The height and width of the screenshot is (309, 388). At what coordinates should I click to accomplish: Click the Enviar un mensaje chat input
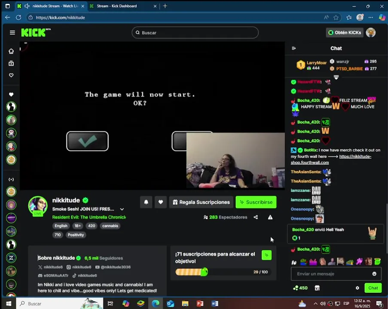pos(336,274)
